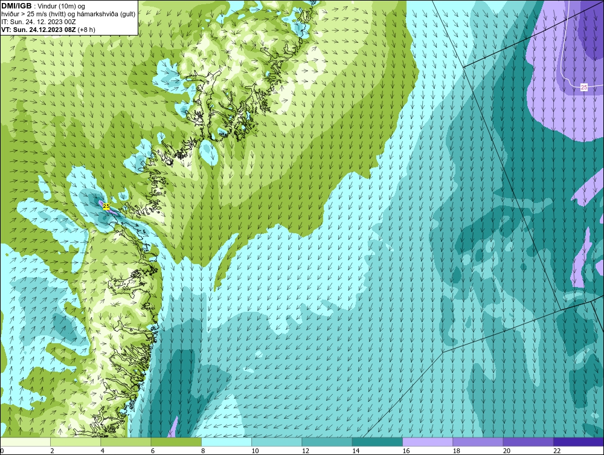The image size is (604, 455).
Task: Click the 0-2 m/s pale color swatch
Action: [x=25, y=442]
